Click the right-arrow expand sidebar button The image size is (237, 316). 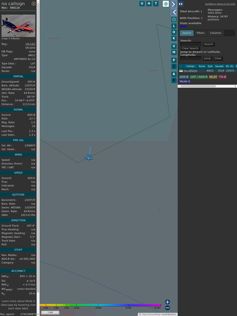(174, 4)
